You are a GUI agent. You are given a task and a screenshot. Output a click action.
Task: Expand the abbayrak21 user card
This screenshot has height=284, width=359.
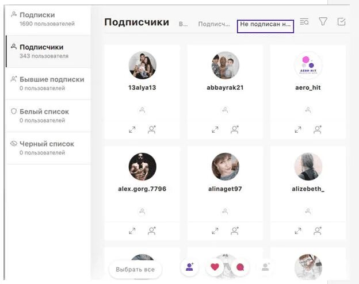point(215,130)
